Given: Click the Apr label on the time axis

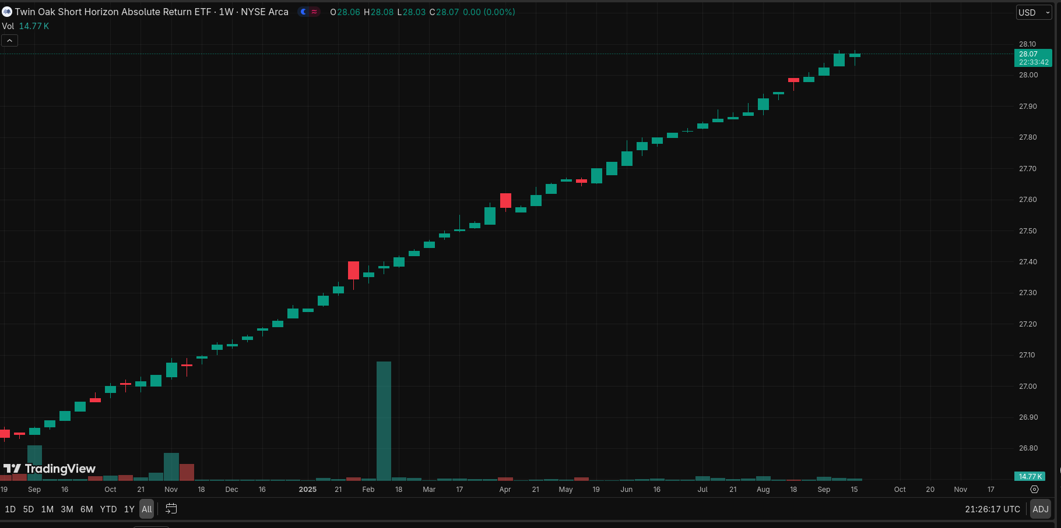Looking at the screenshot, I should (x=505, y=490).
